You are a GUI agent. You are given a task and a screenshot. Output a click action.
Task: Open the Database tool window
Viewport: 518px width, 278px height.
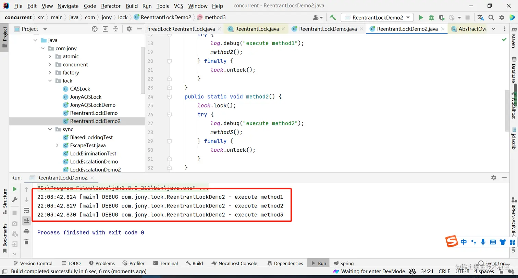(514, 69)
